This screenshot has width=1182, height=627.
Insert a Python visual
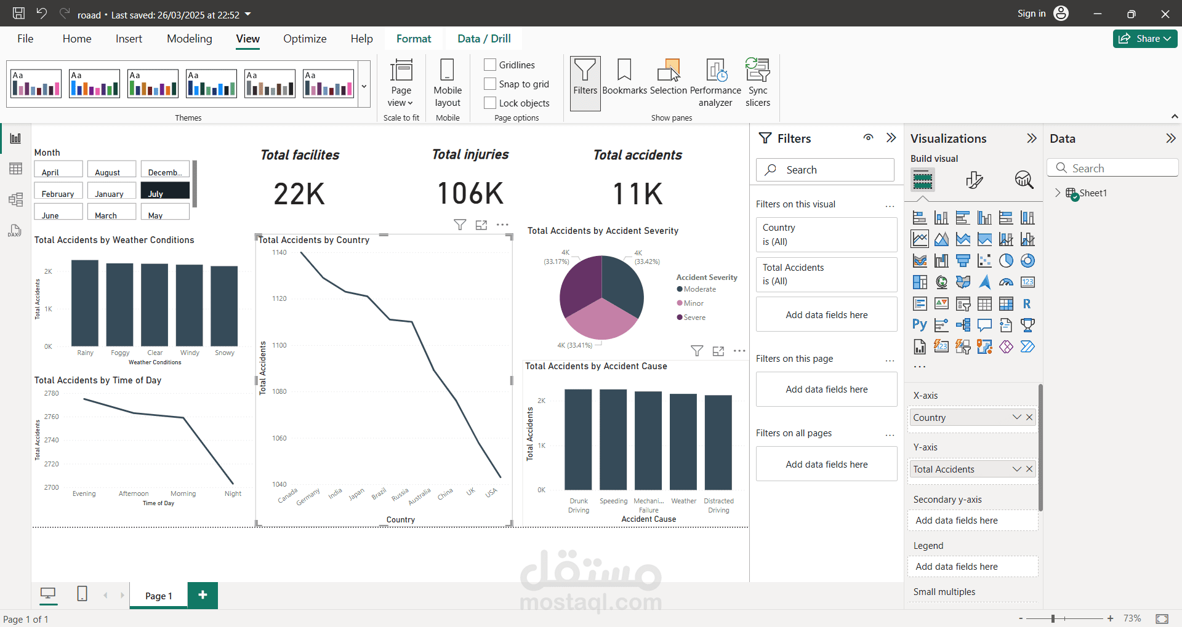pos(919,324)
